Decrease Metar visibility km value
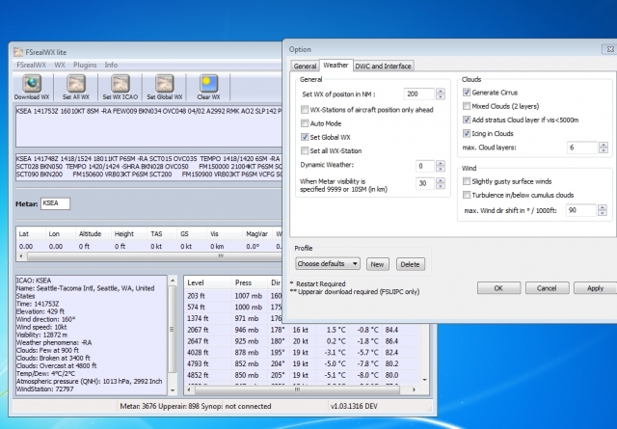 [x=441, y=186]
